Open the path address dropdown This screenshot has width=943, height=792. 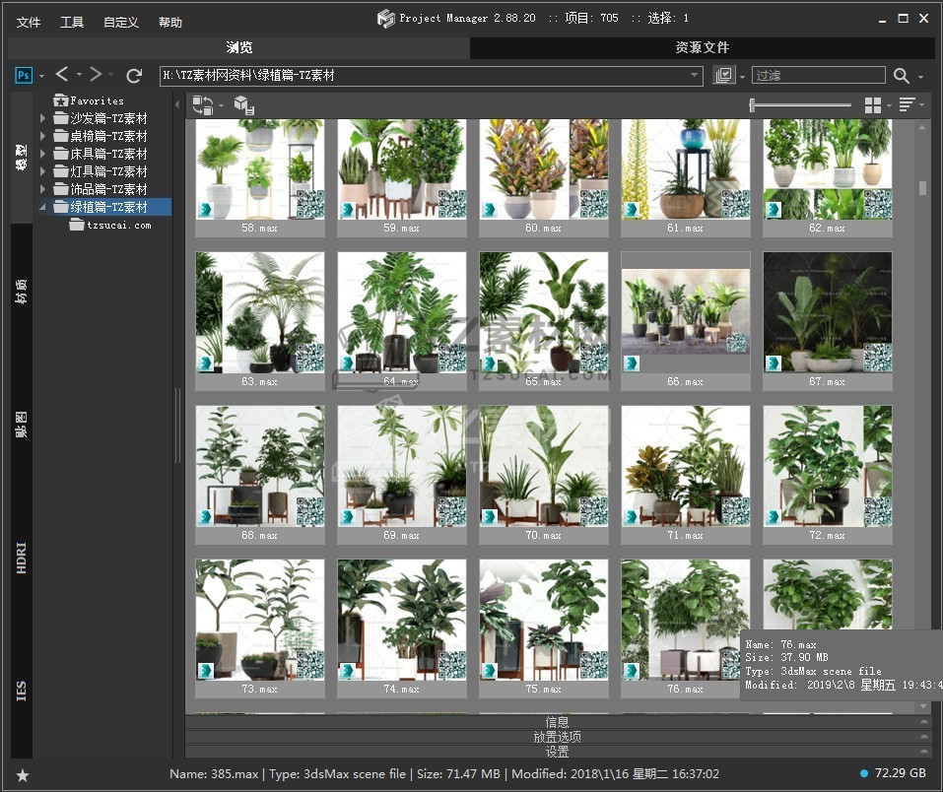(695, 76)
